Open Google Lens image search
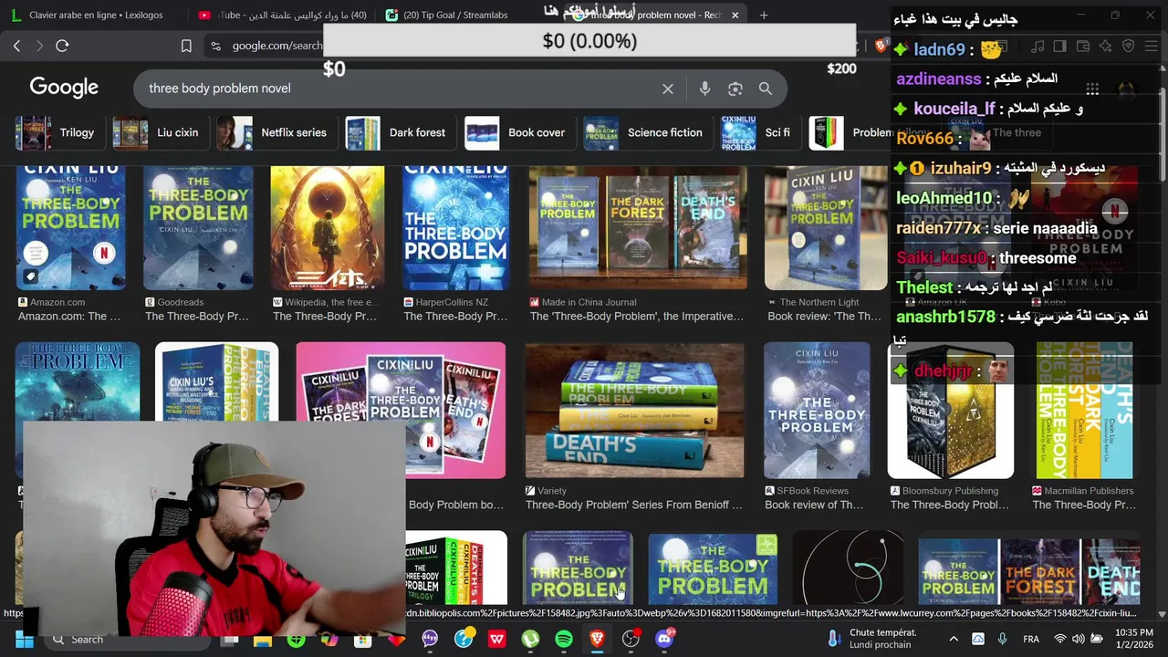The height and width of the screenshot is (657, 1168). pos(735,89)
